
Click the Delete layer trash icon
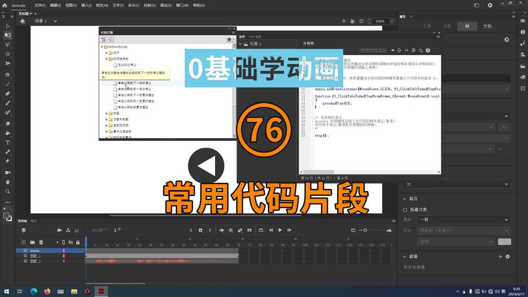(x=41, y=242)
